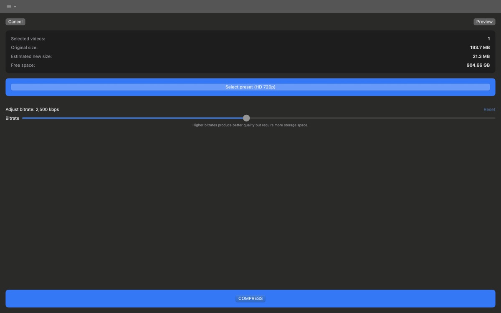Click the Selected videos count showing 1

tap(488, 38)
